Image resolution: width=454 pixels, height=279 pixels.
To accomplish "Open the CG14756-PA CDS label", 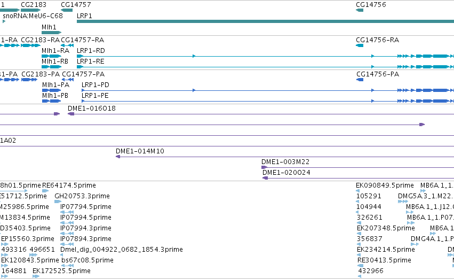I will [378, 74].
